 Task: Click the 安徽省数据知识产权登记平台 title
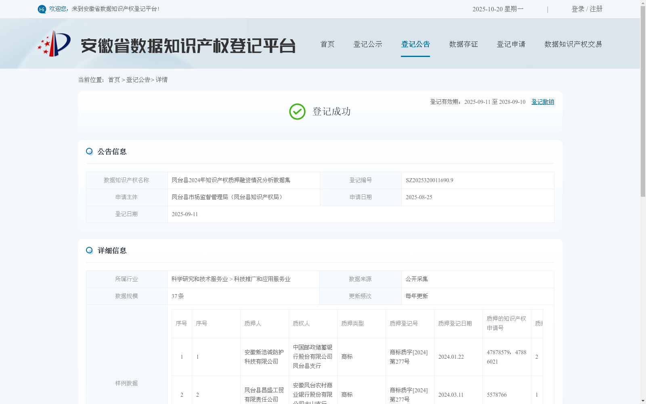coord(188,46)
